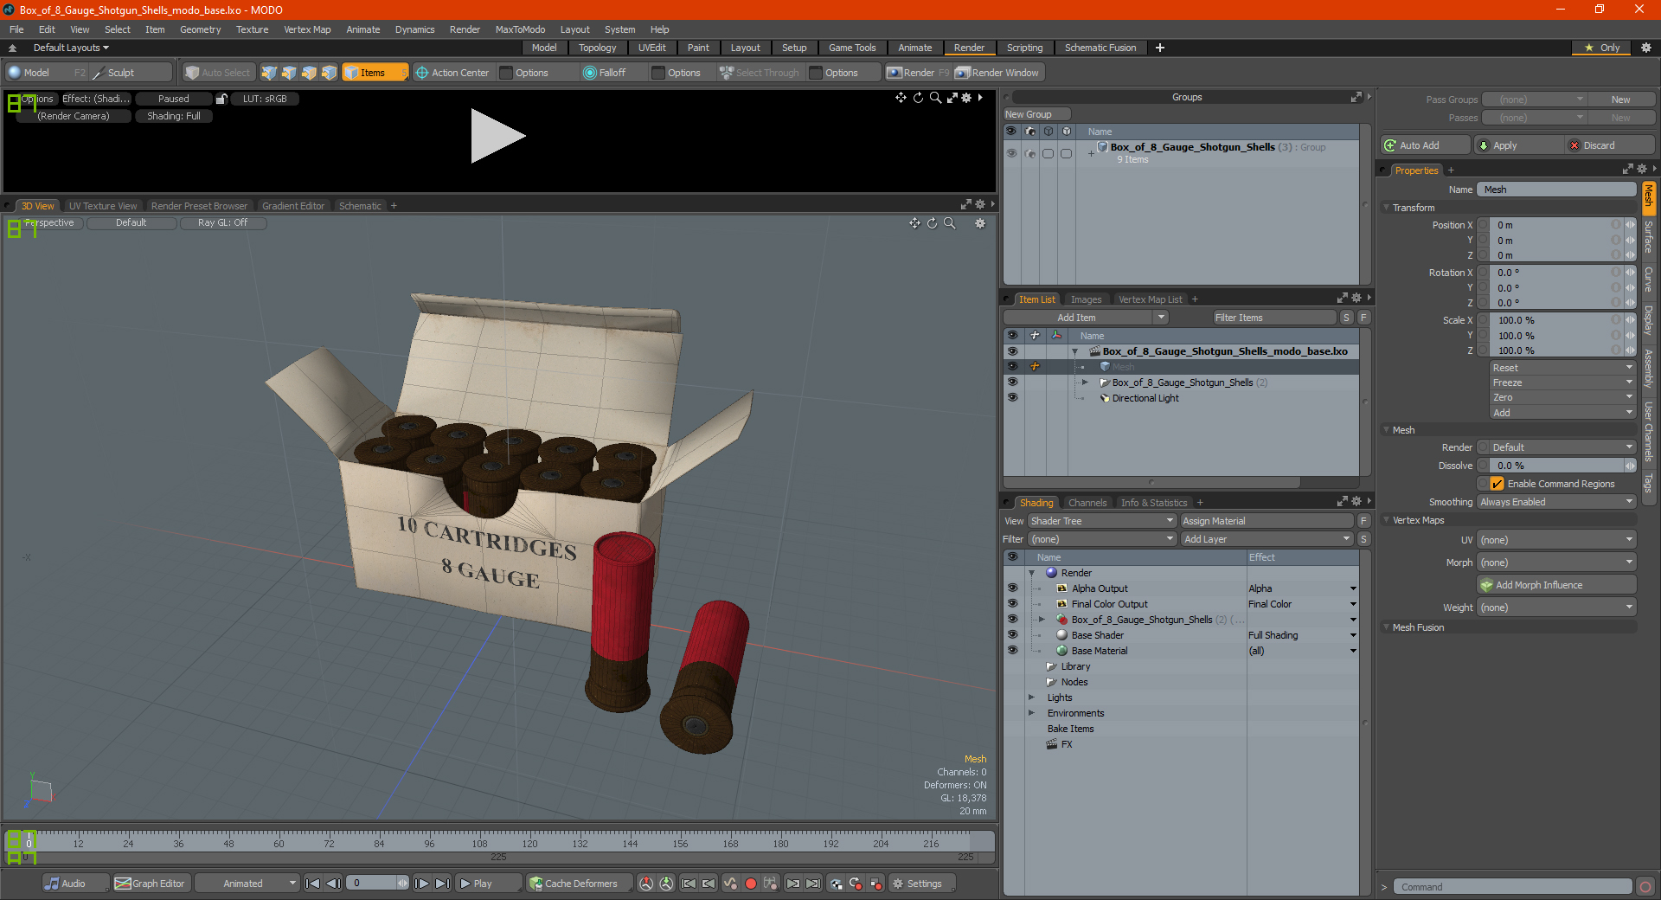
Task: Expand the Lights shader tree entry
Action: click(x=1031, y=697)
